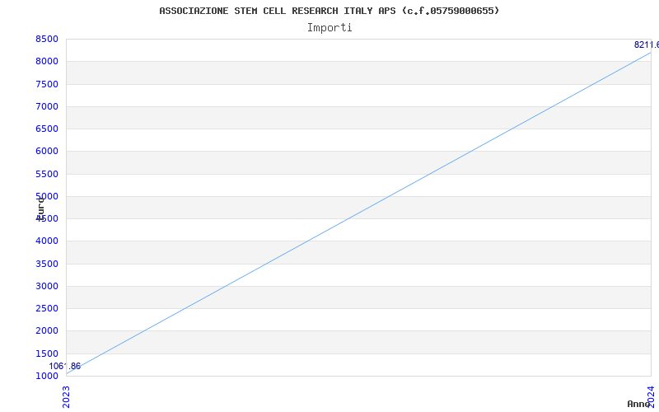
Task: Click the 2024 x-axis year label
Action: (651, 396)
